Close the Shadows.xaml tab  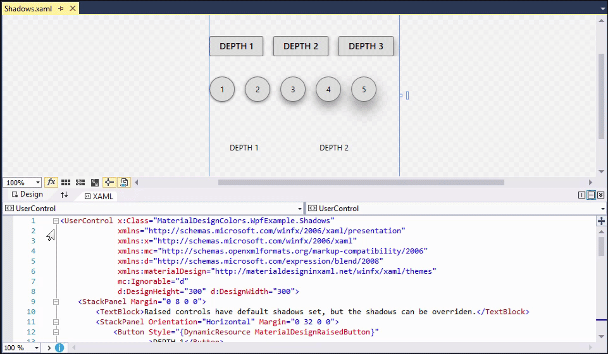[73, 8]
